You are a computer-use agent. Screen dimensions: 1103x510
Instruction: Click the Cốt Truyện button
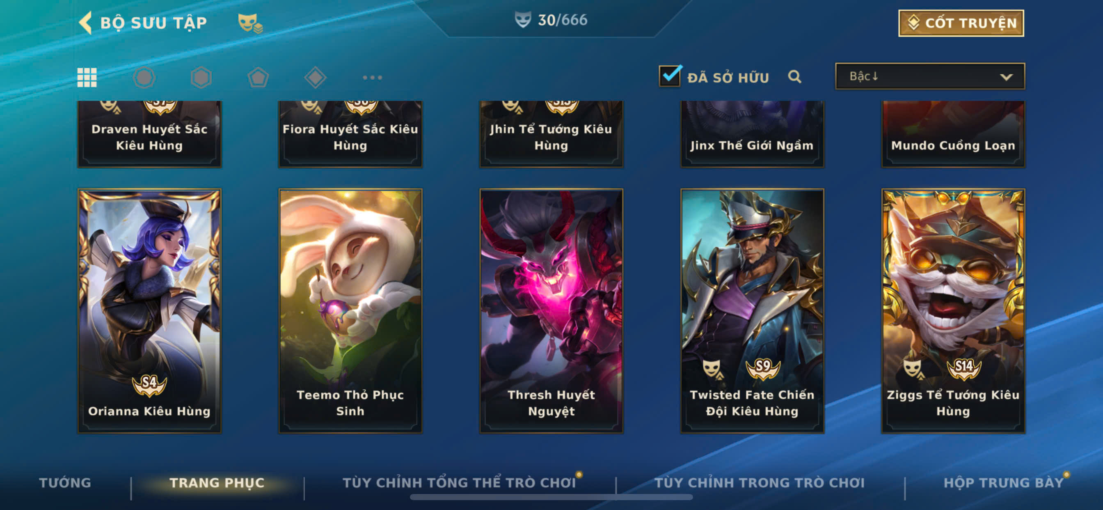[x=961, y=23]
